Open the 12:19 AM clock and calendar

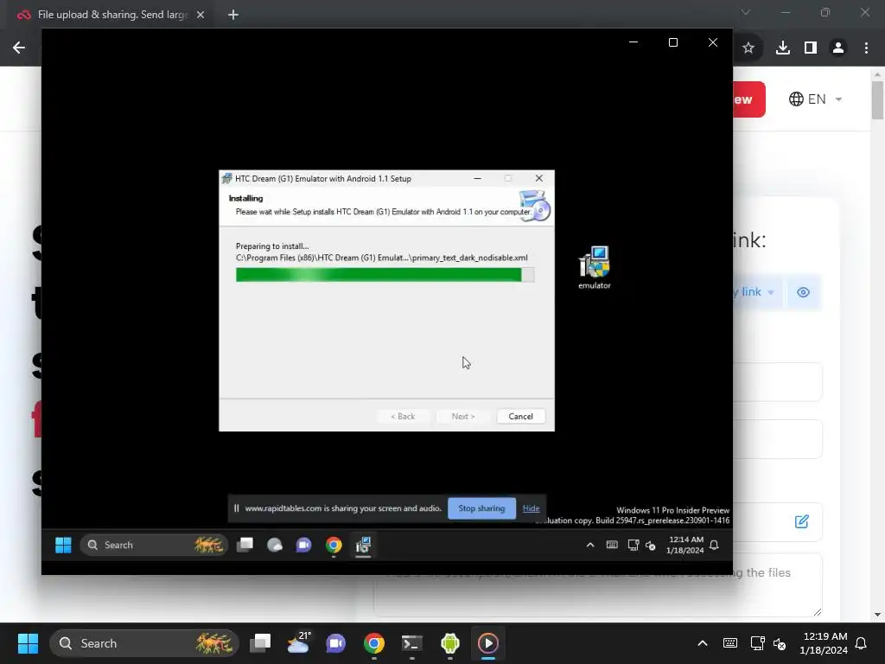(x=824, y=643)
